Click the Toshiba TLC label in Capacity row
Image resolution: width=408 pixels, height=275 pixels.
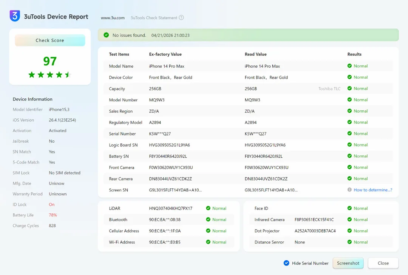click(329, 89)
